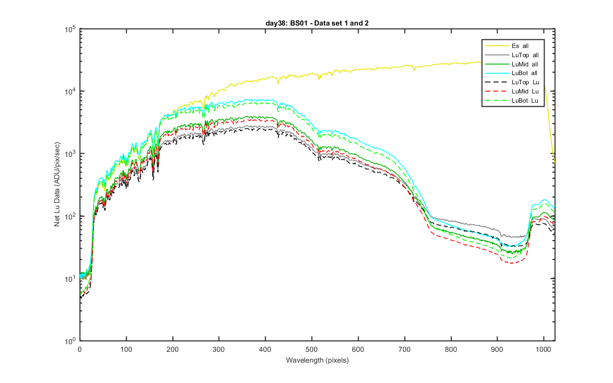613x383 pixels.
Task: Click the red dashed line sample in legend
Action: (x=497, y=91)
